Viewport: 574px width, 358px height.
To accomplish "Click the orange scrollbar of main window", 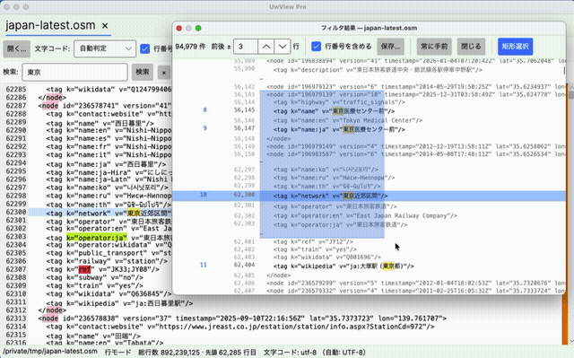I will tap(564, 319).
